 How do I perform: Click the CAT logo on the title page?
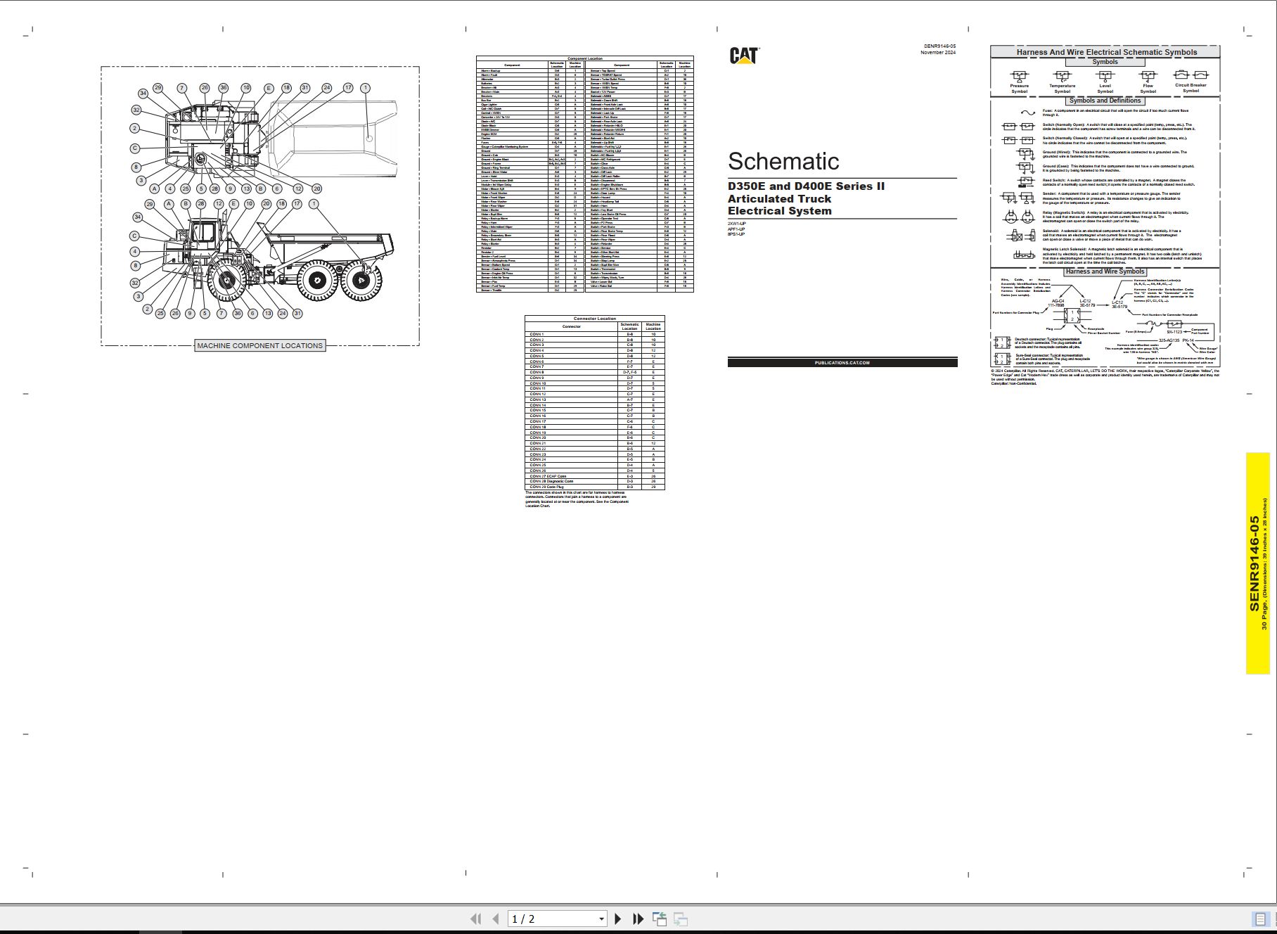coord(744,56)
